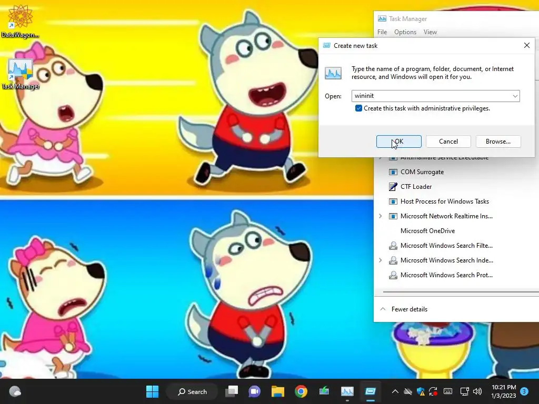Image resolution: width=539 pixels, height=404 pixels.
Task: Show hidden tray icons chevron
Action: (x=395, y=391)
